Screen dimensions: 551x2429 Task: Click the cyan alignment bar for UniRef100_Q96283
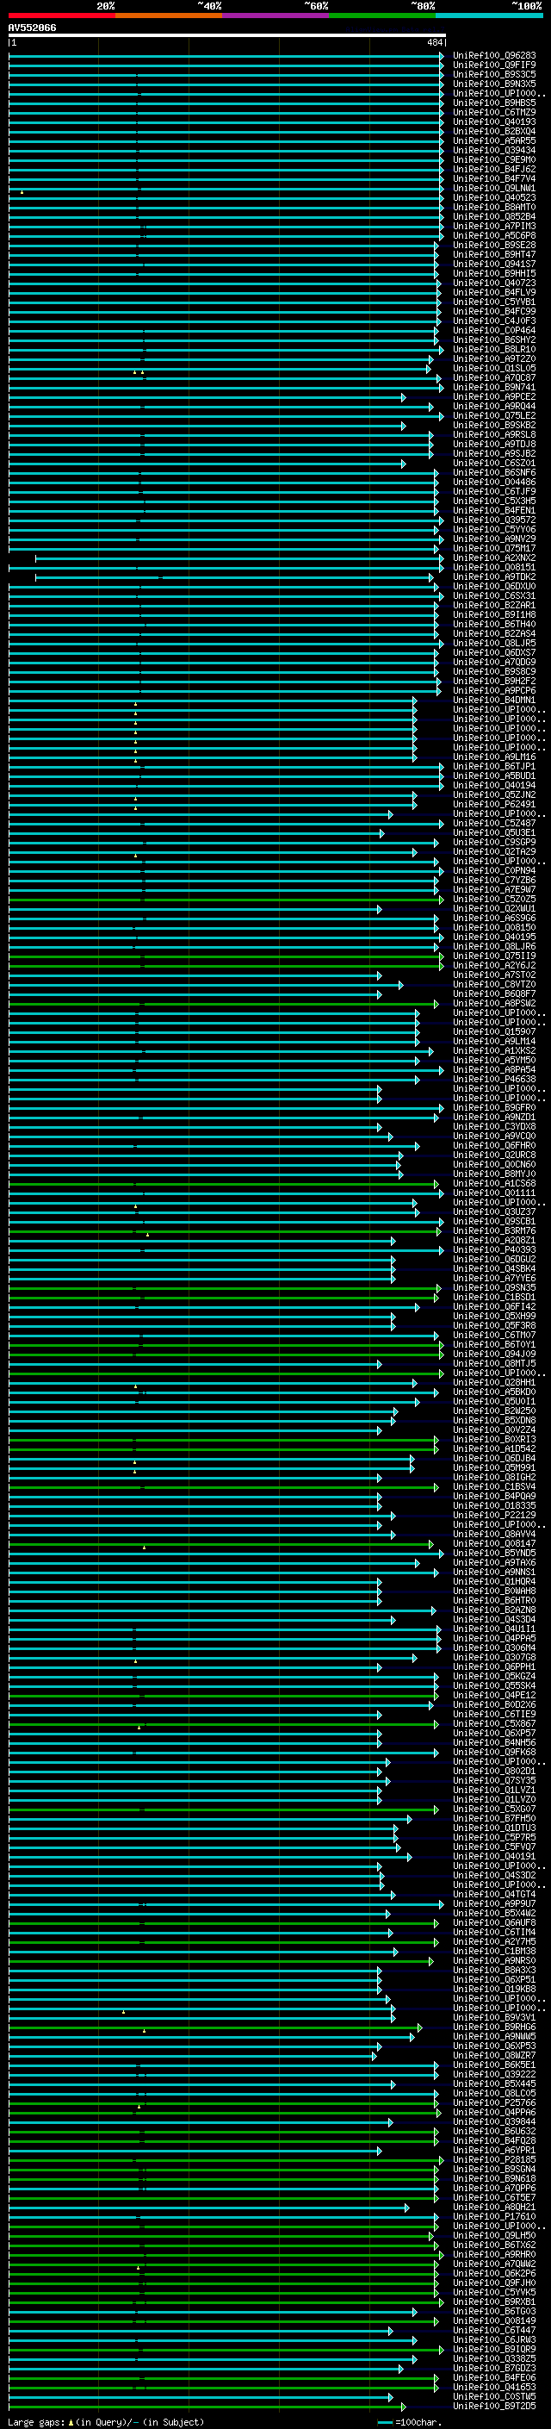(226, 56)
